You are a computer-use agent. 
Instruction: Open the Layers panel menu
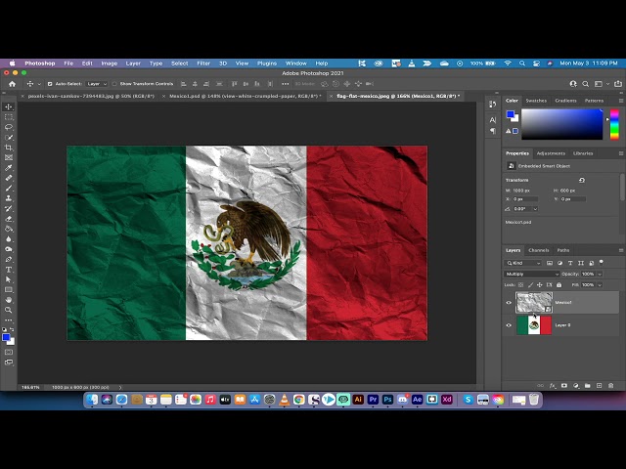pos(621,250)
